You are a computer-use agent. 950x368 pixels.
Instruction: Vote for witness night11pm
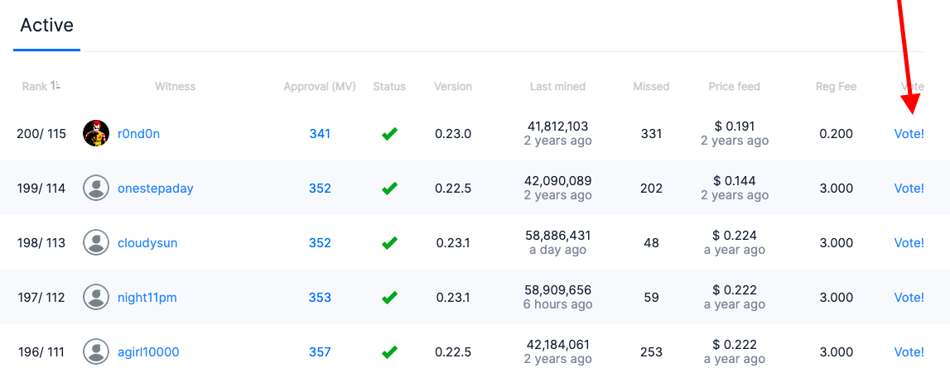(909, 297)
